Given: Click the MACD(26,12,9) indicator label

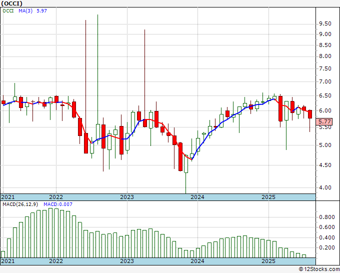Looking at the screenshot, I should (x=20, y=204).
